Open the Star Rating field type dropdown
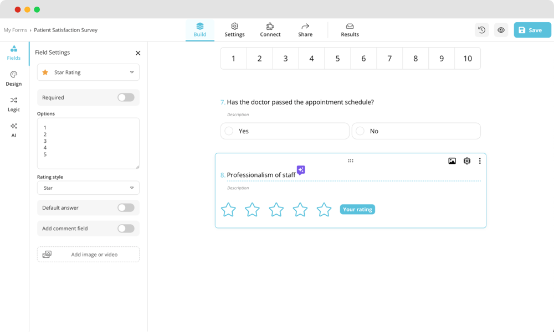The image size is (554, 332). (x=88, y=72)
